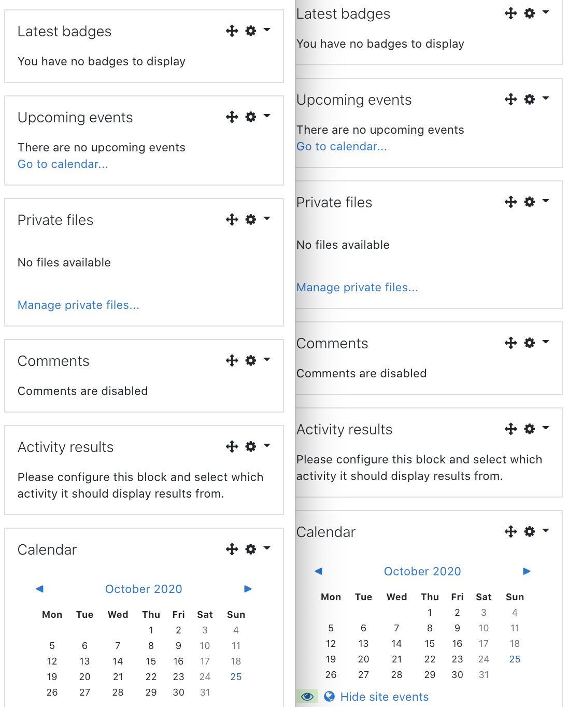Click Hide site events link

[x=384, y=697]
